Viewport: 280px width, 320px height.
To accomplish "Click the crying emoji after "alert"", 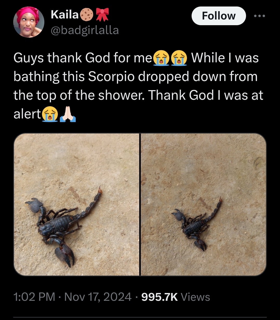I will coord(50,114).
